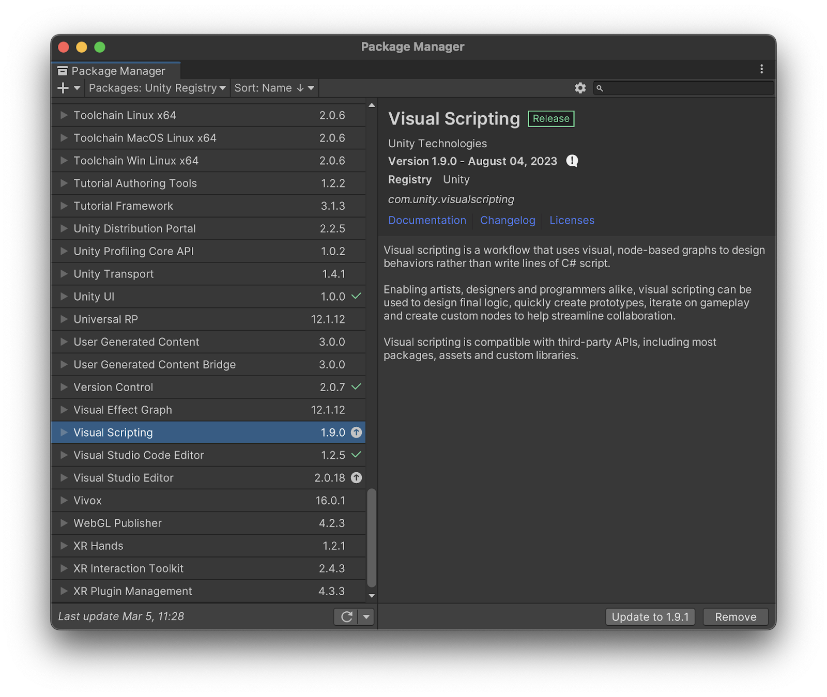Click update-available arrow icon on Visual Scripting
This screenshot has width=827, height=697.
click(356, 432)
